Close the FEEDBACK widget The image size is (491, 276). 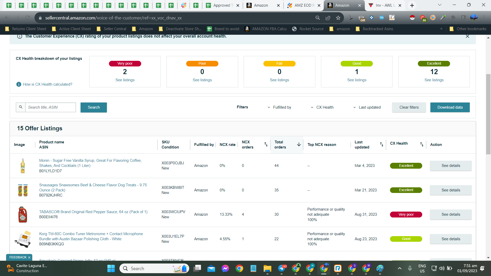pyautogui.click(x=29, y=257)
